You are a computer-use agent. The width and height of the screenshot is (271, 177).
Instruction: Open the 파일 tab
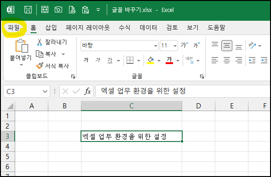(13, 27)
